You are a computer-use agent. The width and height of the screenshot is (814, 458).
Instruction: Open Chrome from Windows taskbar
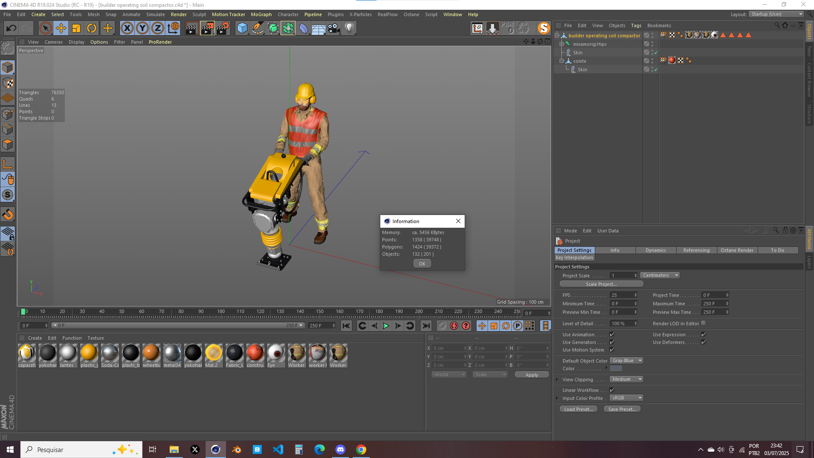[x=361, y=450]
